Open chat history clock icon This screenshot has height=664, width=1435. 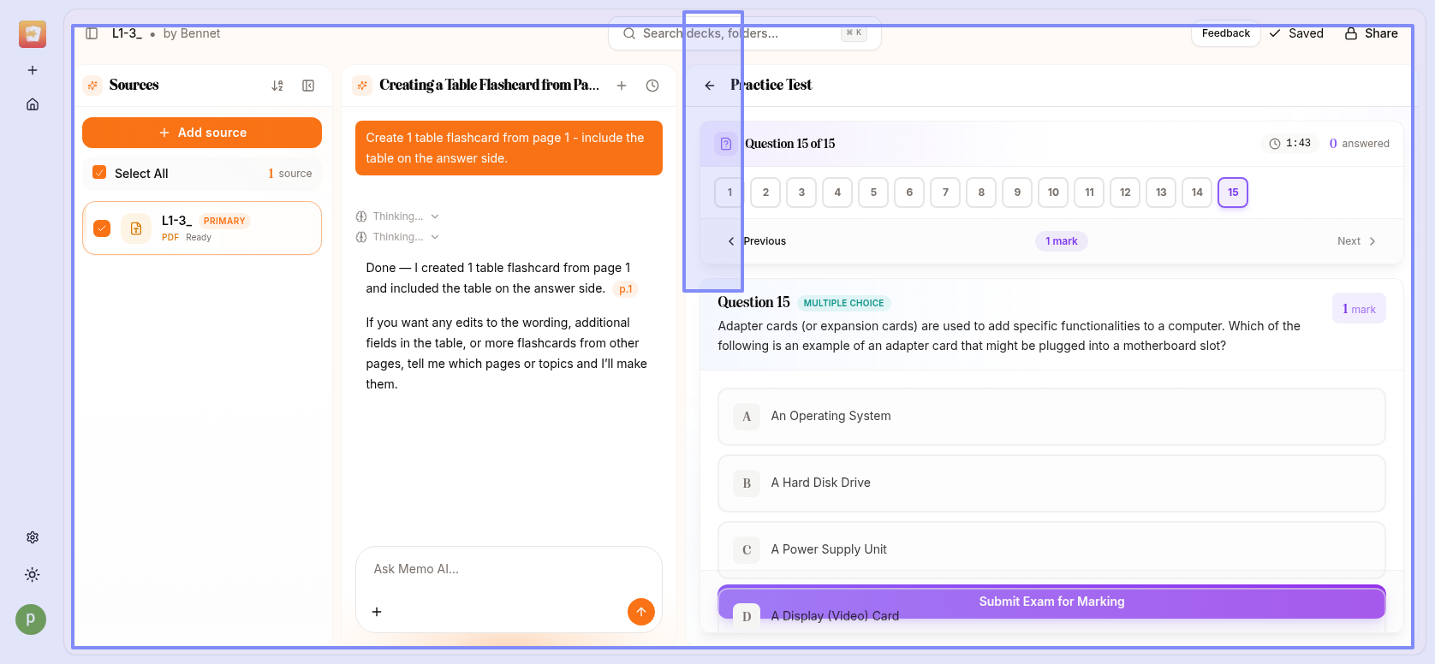(652, 86)
